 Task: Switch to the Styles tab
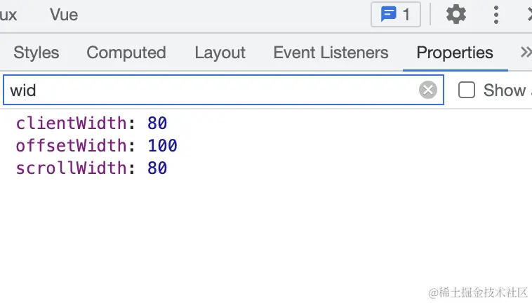pyautogui.click(x=36, y=53)
